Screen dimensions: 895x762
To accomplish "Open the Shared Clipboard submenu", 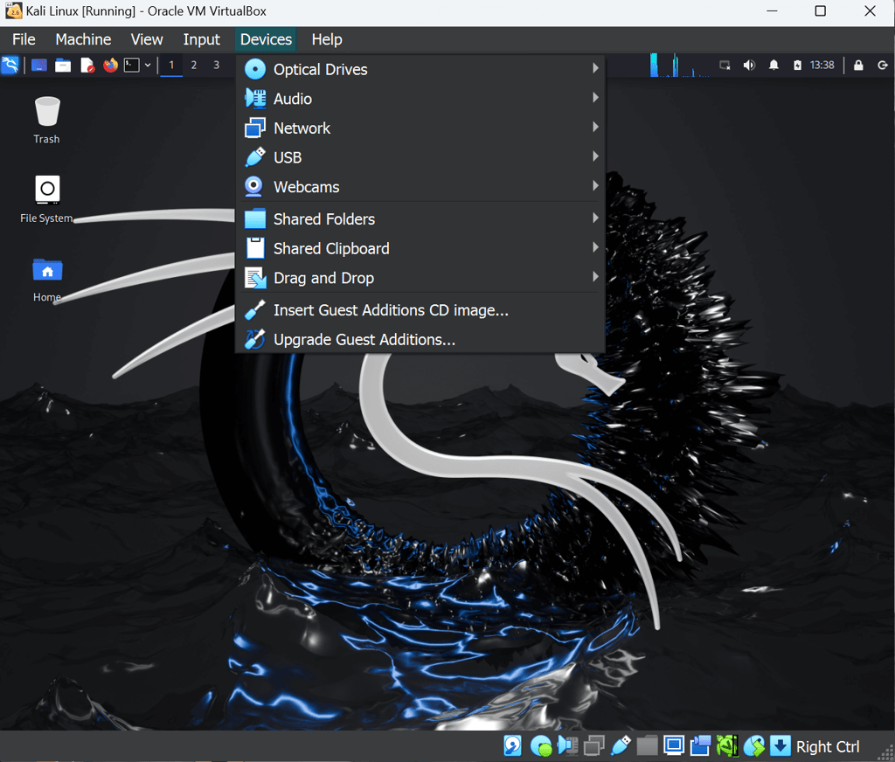I will (420, 248).
